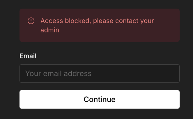Click the word admin in the alert
Screen dimensions: 193x119
pyautogui.click(x=50, y=30)
